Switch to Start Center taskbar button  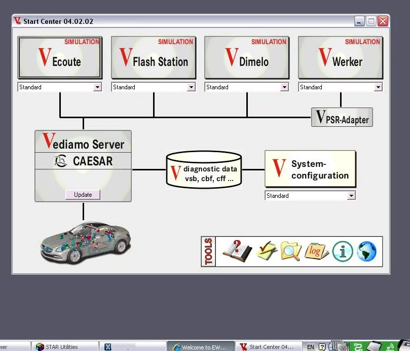click(x=269, y=346)
